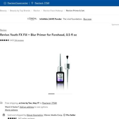Click the seller storefront icon near Sold and shipped
The width and height of the screenshot is (119, 119).
pos(4,115)
